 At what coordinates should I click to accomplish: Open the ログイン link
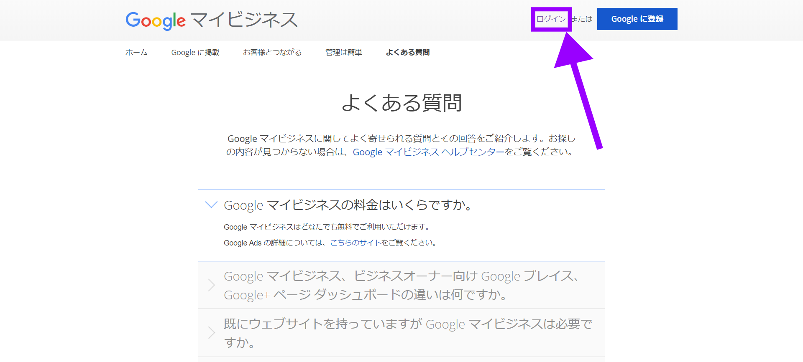tap(551, 19)
